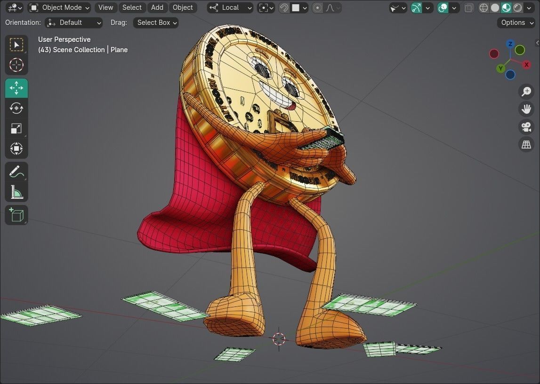Toggle the snap magnet
The width and height of the screenshot is (540, 384).
tap(284, 8)
